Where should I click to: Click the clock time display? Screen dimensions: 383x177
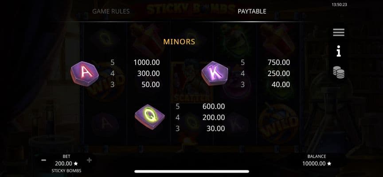pos(339,4)
